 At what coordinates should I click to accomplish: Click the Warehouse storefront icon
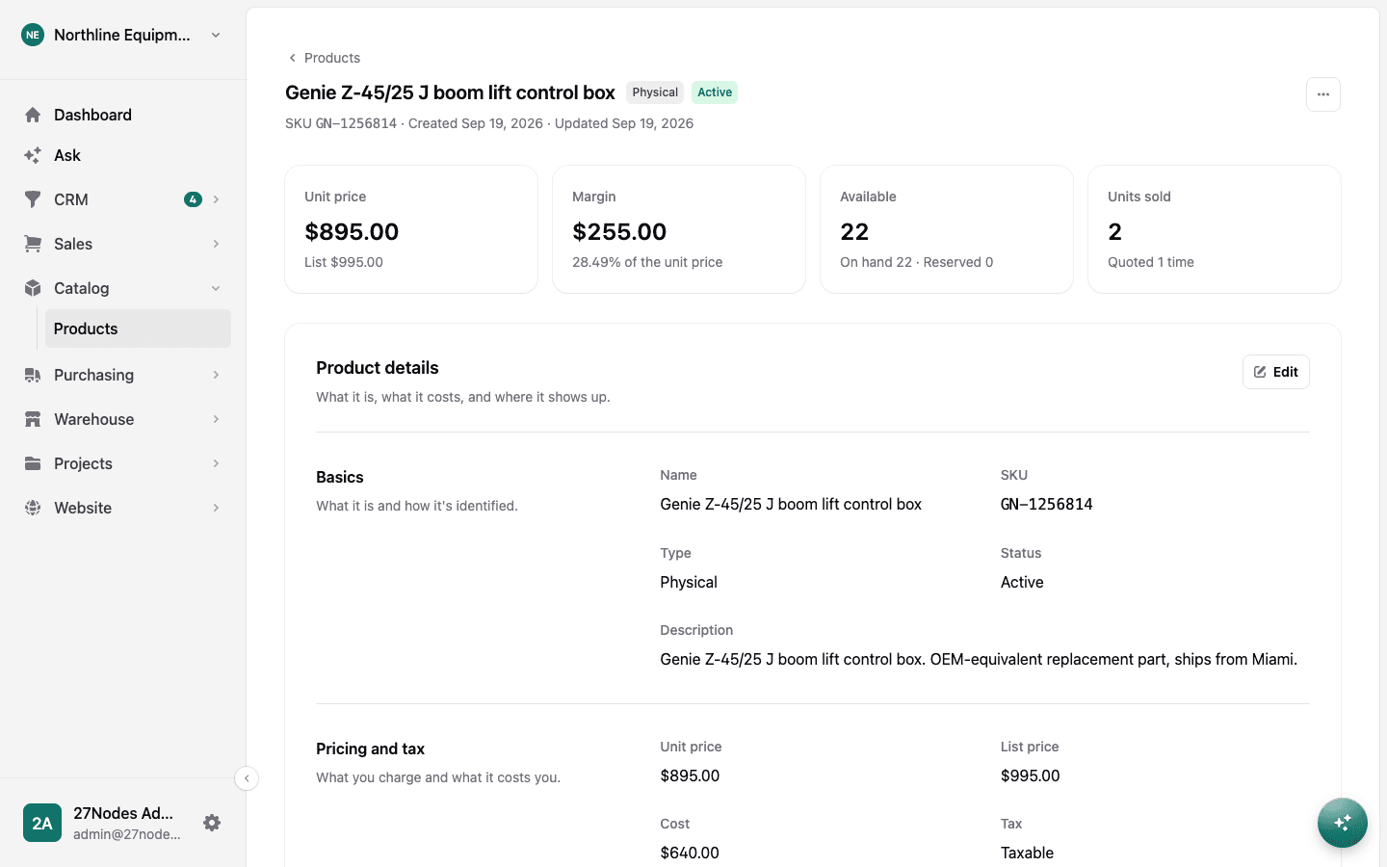33,419
